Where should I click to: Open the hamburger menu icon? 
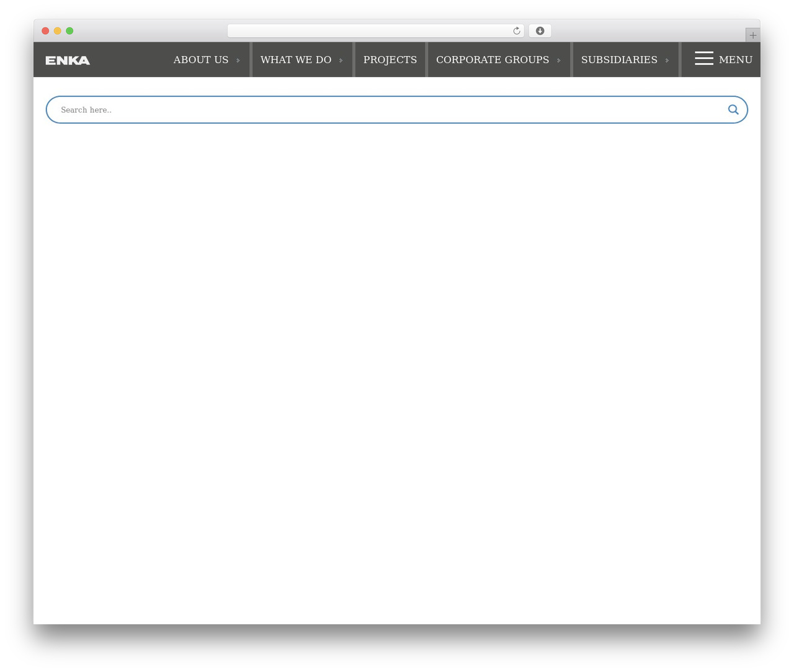704,58
